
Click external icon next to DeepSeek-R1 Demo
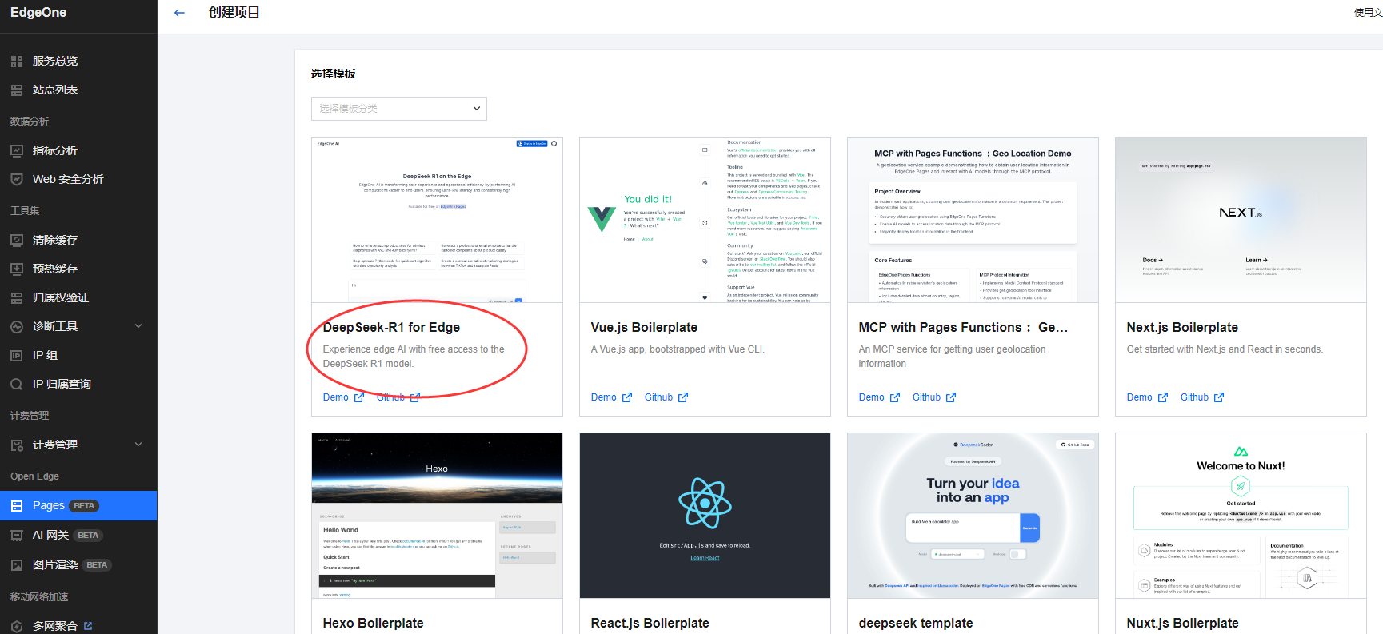(x=359, y=397)
